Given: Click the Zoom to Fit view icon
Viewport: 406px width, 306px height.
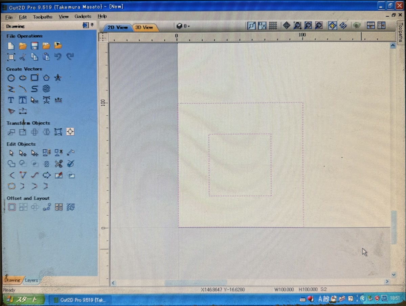Looking at the screenshot, I should 297,26.
